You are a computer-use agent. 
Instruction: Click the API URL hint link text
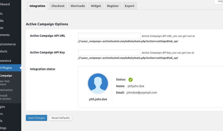[128, 41]
